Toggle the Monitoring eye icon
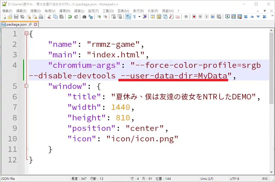275x182 pixels. click(x=186, y=17)
